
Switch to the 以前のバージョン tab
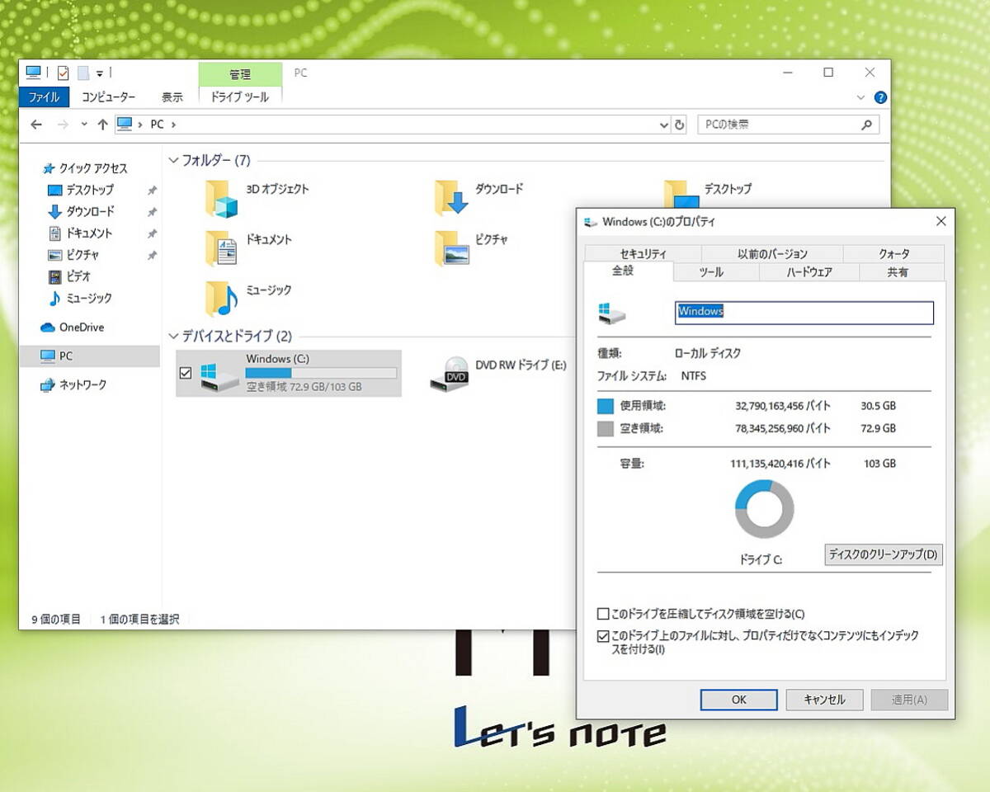pos(772,254)
